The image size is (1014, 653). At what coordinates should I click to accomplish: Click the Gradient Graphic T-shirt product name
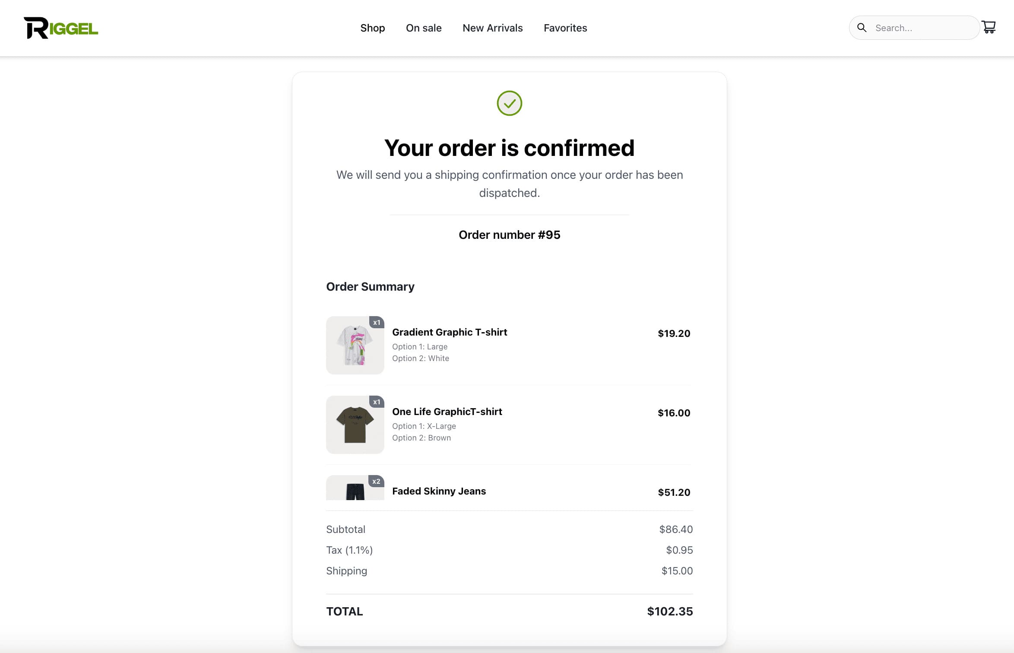click(450, 332)
